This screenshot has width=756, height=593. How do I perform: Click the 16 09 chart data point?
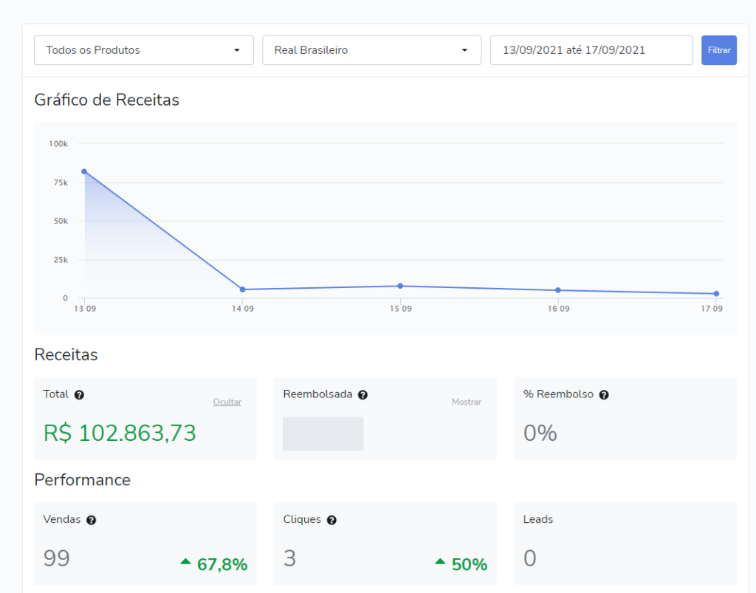(558, 290)
